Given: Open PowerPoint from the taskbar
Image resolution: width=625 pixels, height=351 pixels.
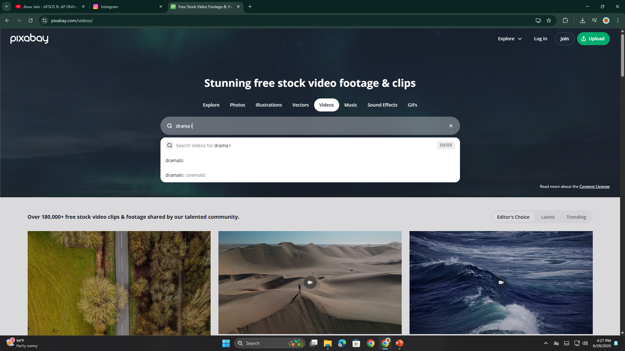Looking at the screenshot, I should [x=399, y=343].
